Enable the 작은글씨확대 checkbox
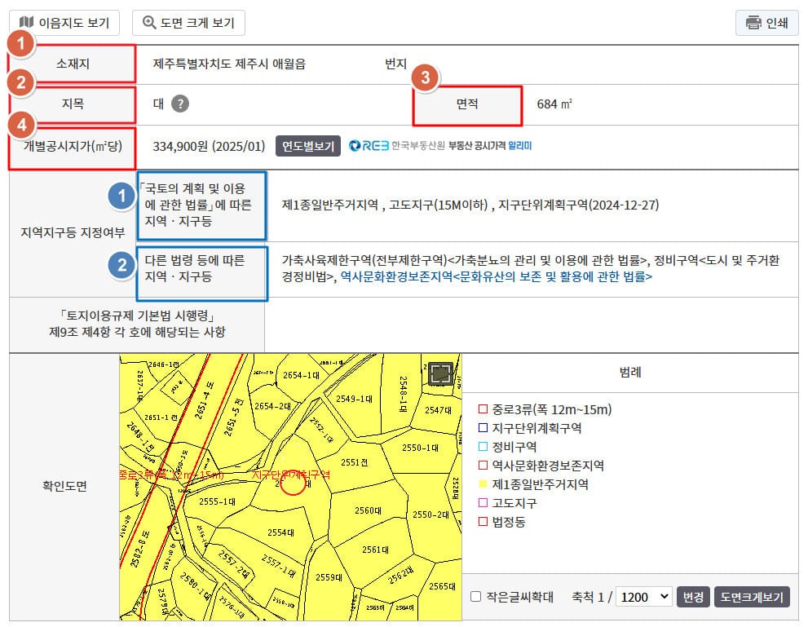The image size is (808, 627). (475, 597)
